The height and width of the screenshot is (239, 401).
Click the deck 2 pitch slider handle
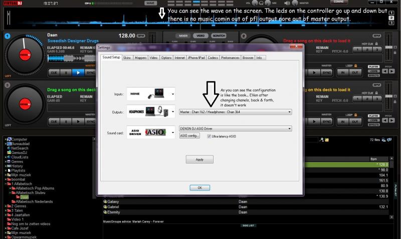click(x=389, y=47)
